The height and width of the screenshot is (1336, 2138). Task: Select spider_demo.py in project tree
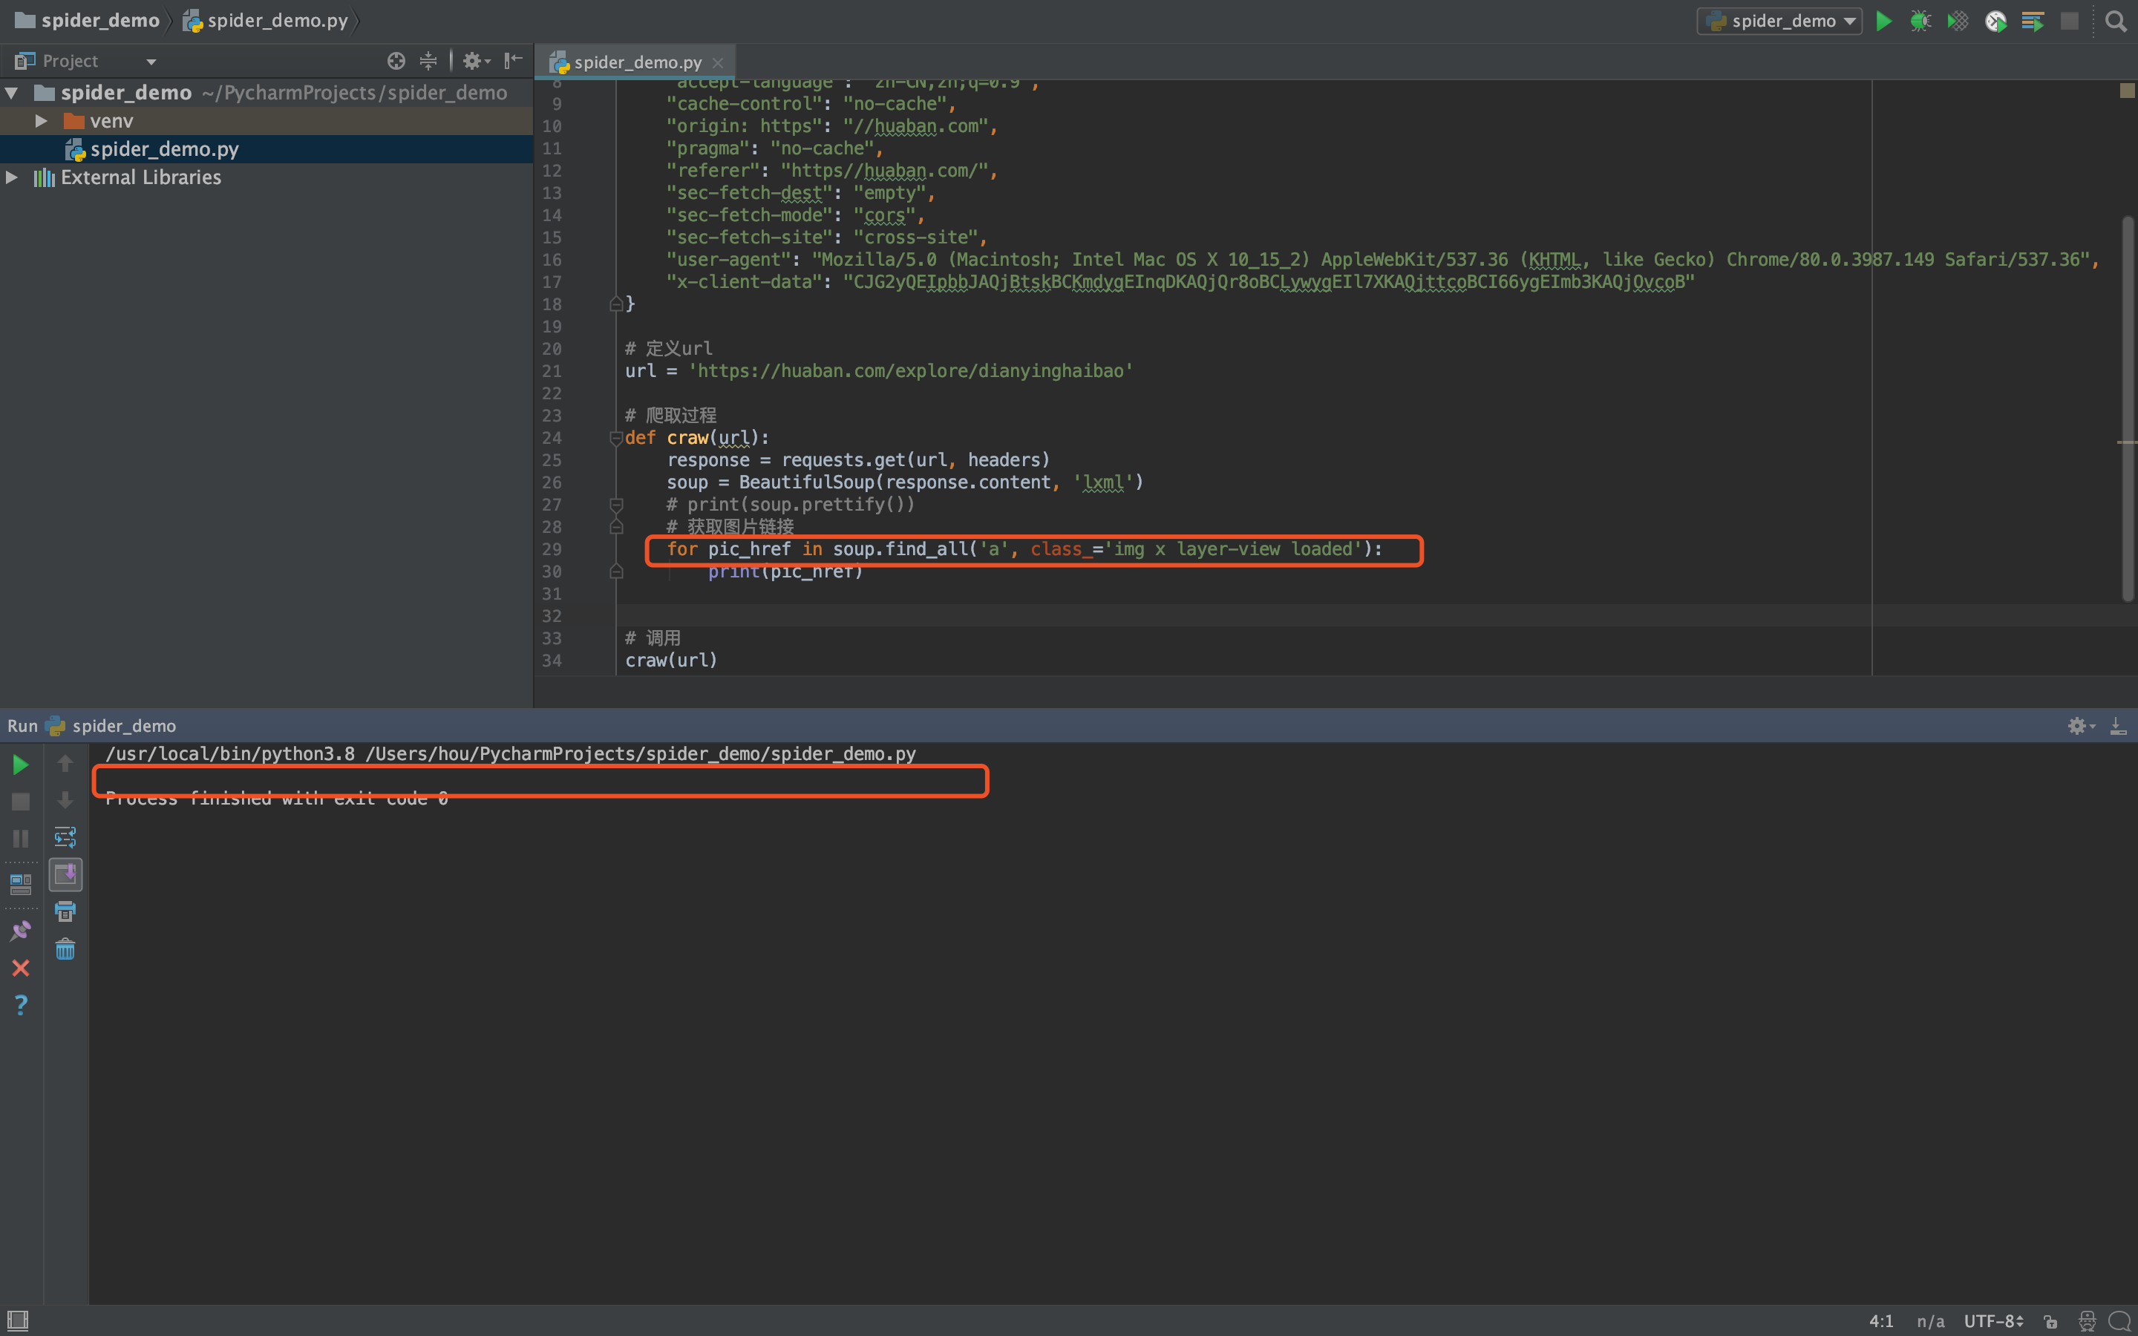pos(164,149)
